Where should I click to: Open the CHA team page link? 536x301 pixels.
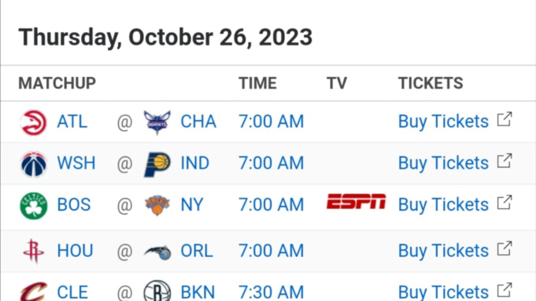coord(198,122)
